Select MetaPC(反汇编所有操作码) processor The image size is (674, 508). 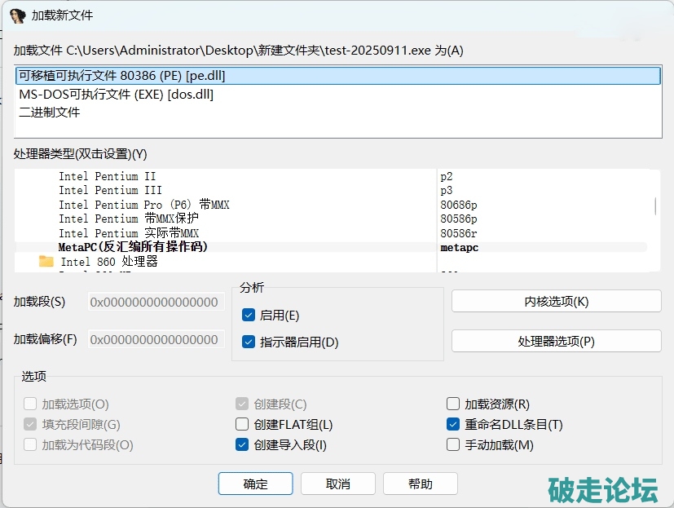click(x=133, y=247)
